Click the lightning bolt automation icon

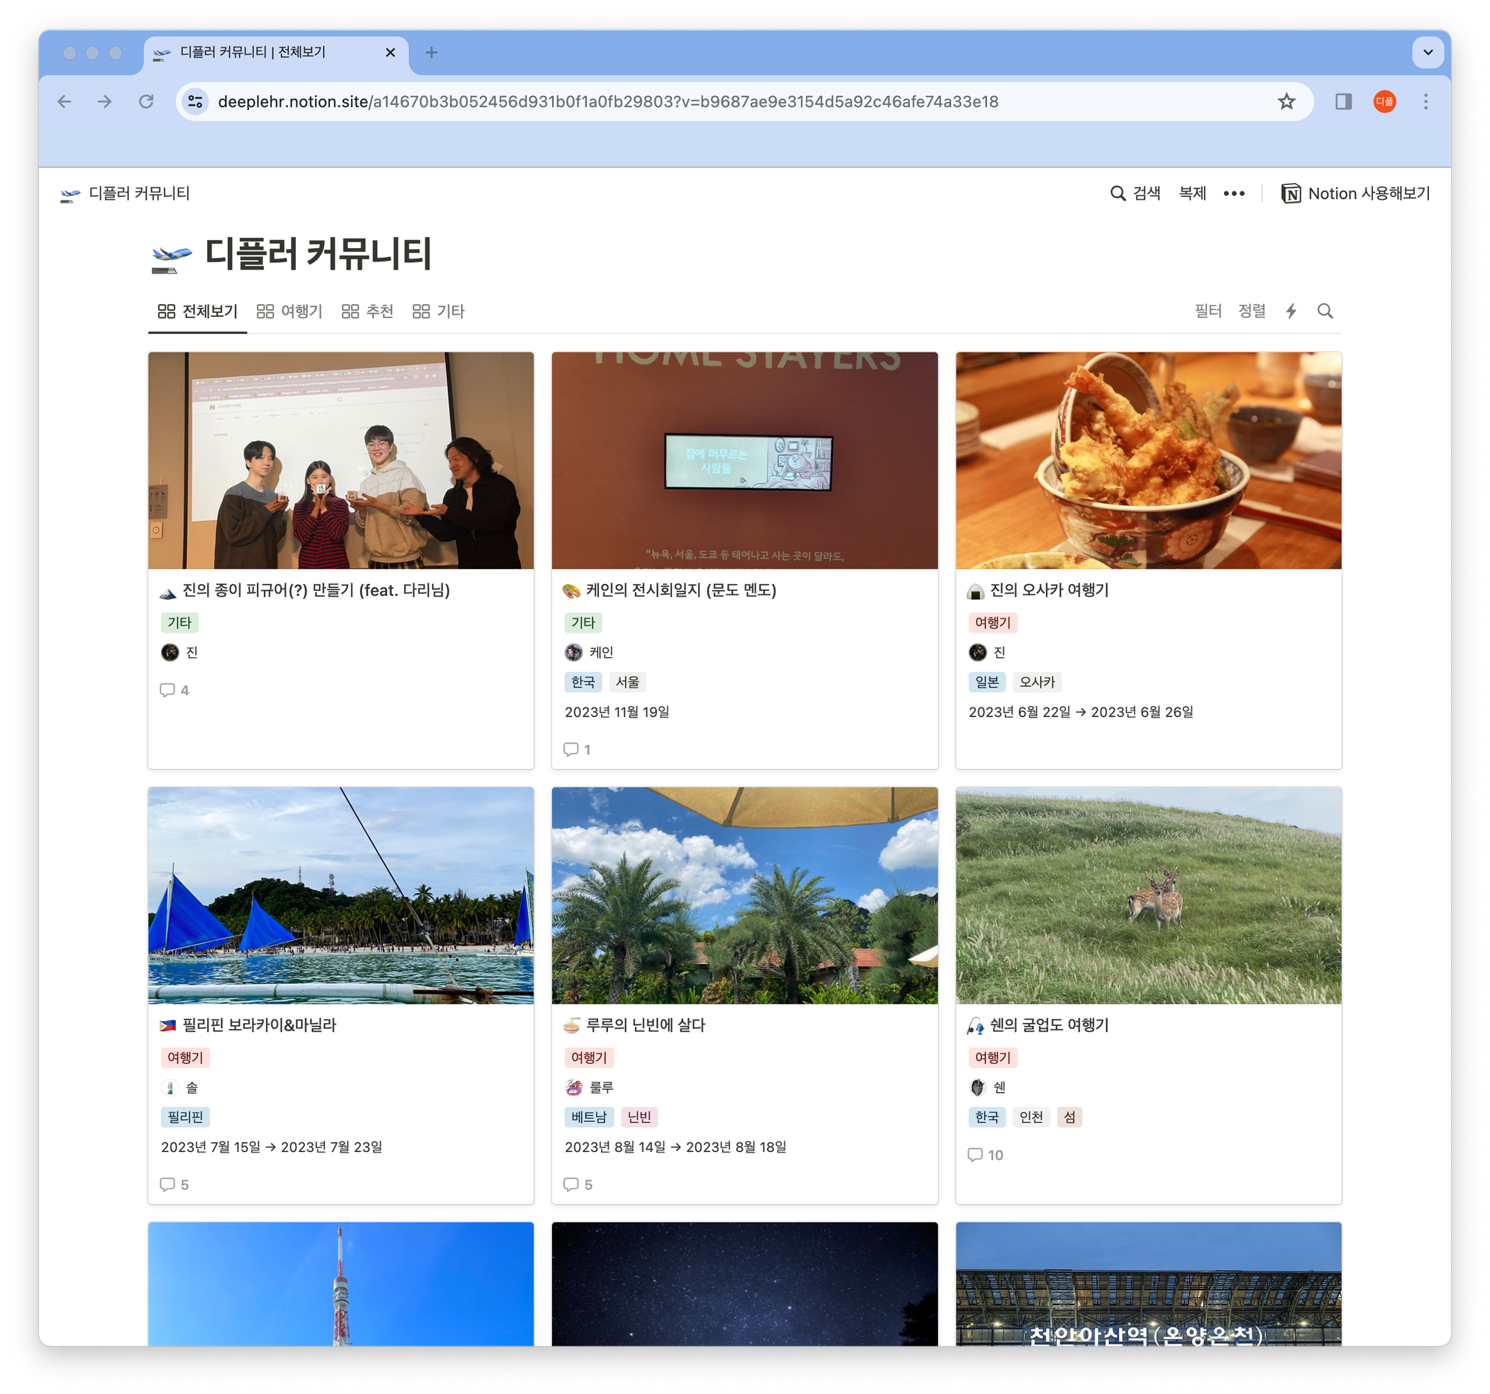(1290, 311)
